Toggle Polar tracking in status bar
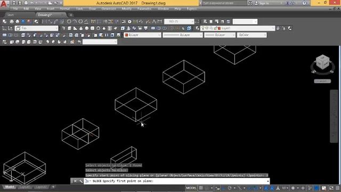The image size is (341, 192). click(x=230, y=188)
